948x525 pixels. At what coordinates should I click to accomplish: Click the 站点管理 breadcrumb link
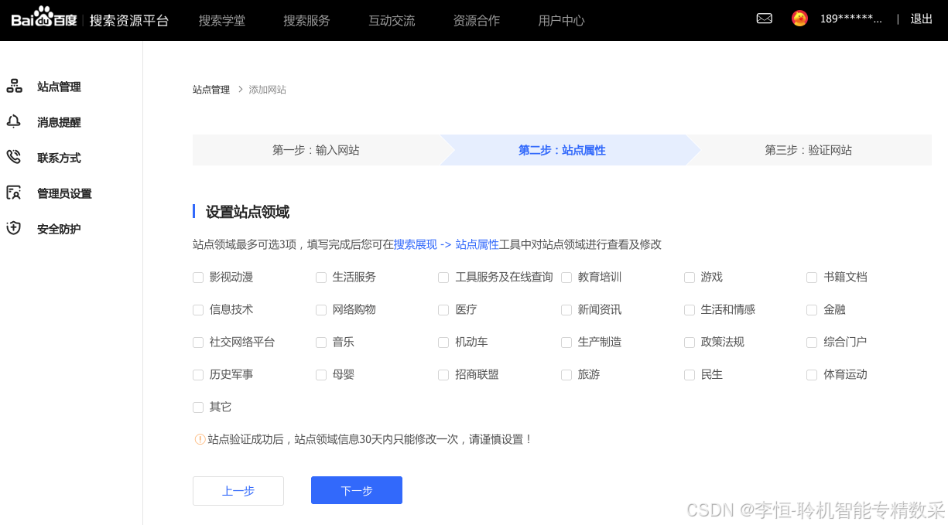point(211,90)
